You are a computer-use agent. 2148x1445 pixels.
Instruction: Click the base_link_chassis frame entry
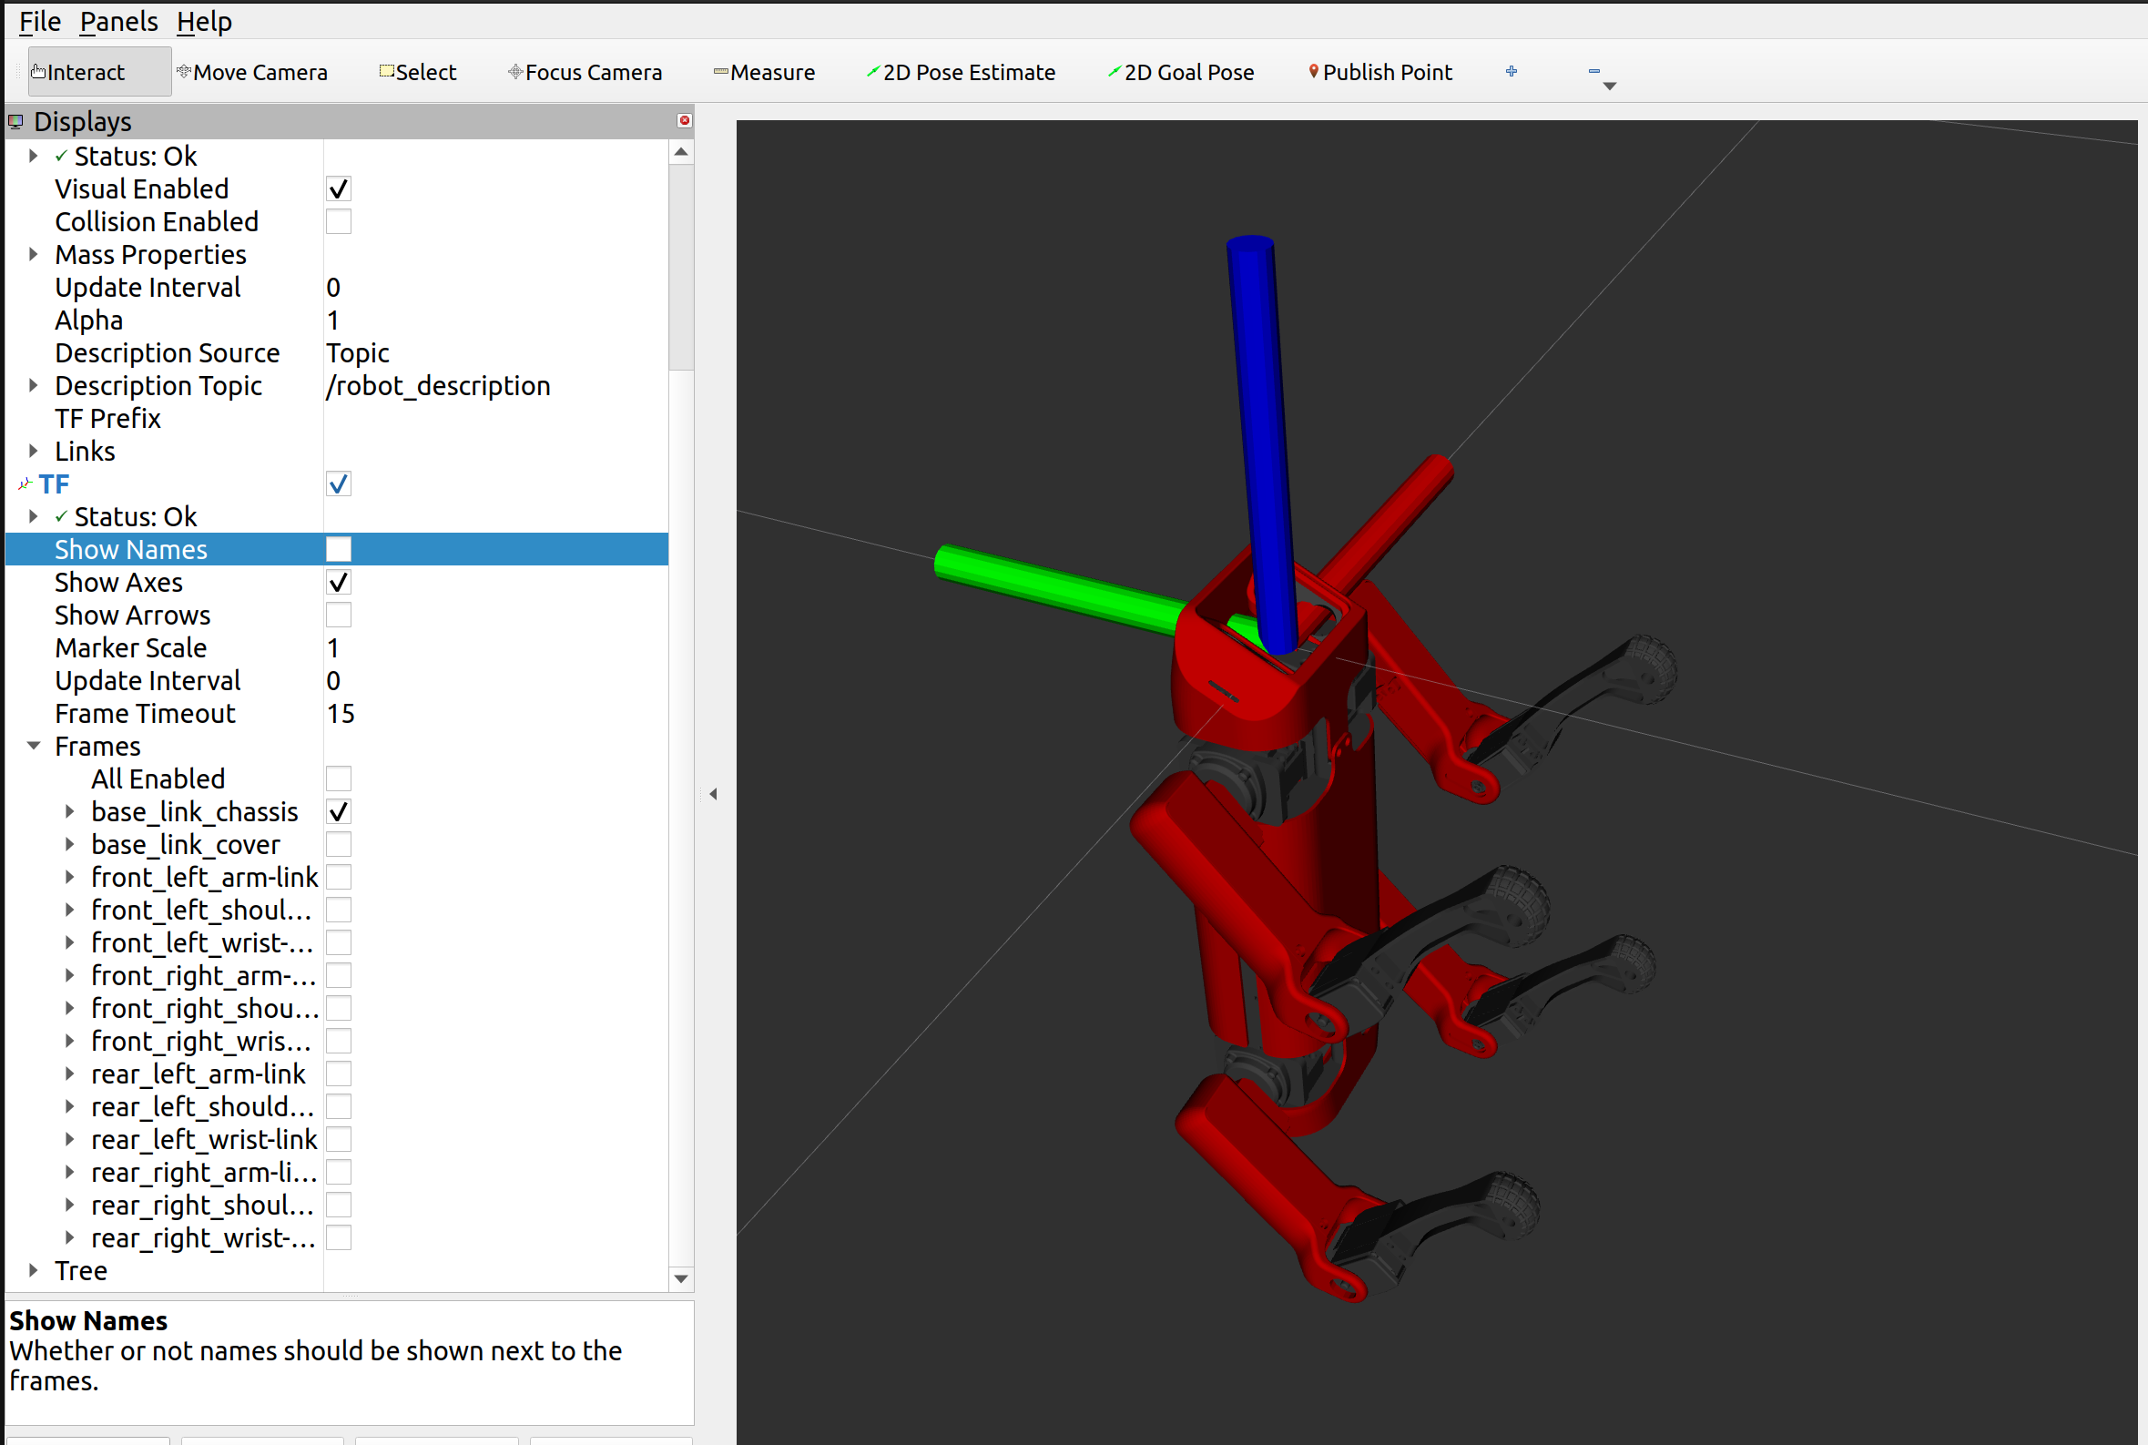[x=194, y=811]
